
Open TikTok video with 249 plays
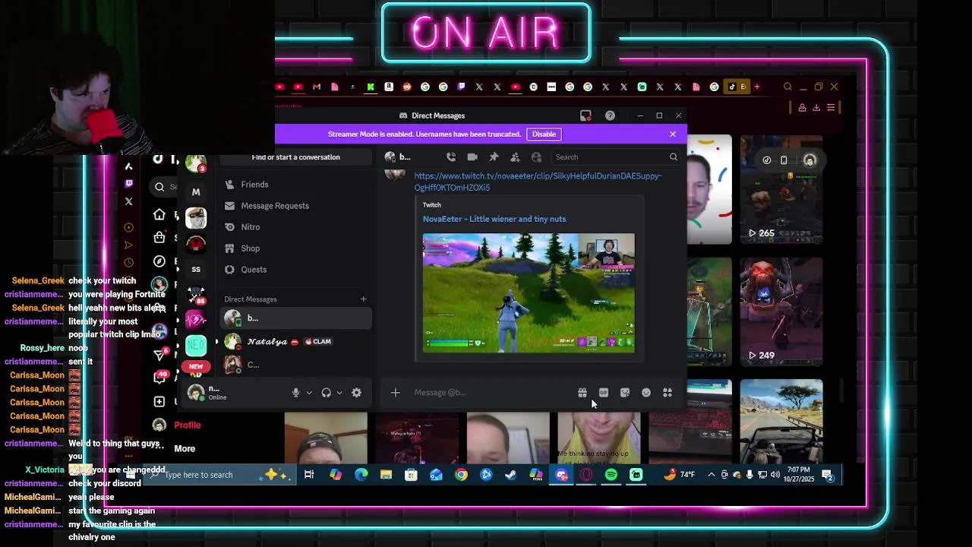click(x=781, y=311)
